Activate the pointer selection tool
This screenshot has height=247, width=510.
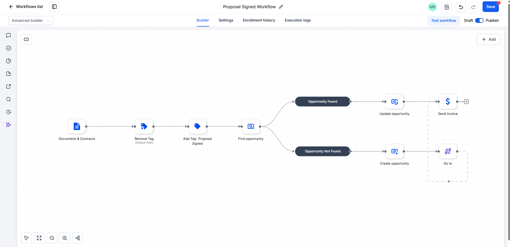26,238
